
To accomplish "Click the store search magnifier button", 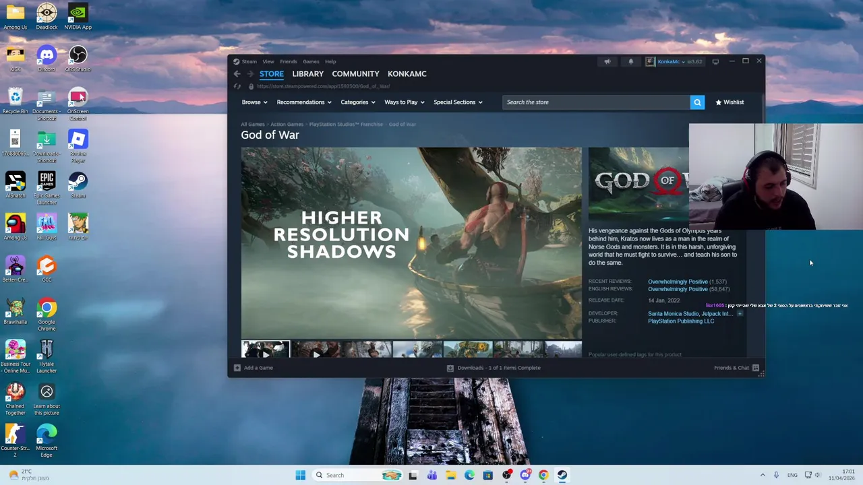I will [697, 102].
